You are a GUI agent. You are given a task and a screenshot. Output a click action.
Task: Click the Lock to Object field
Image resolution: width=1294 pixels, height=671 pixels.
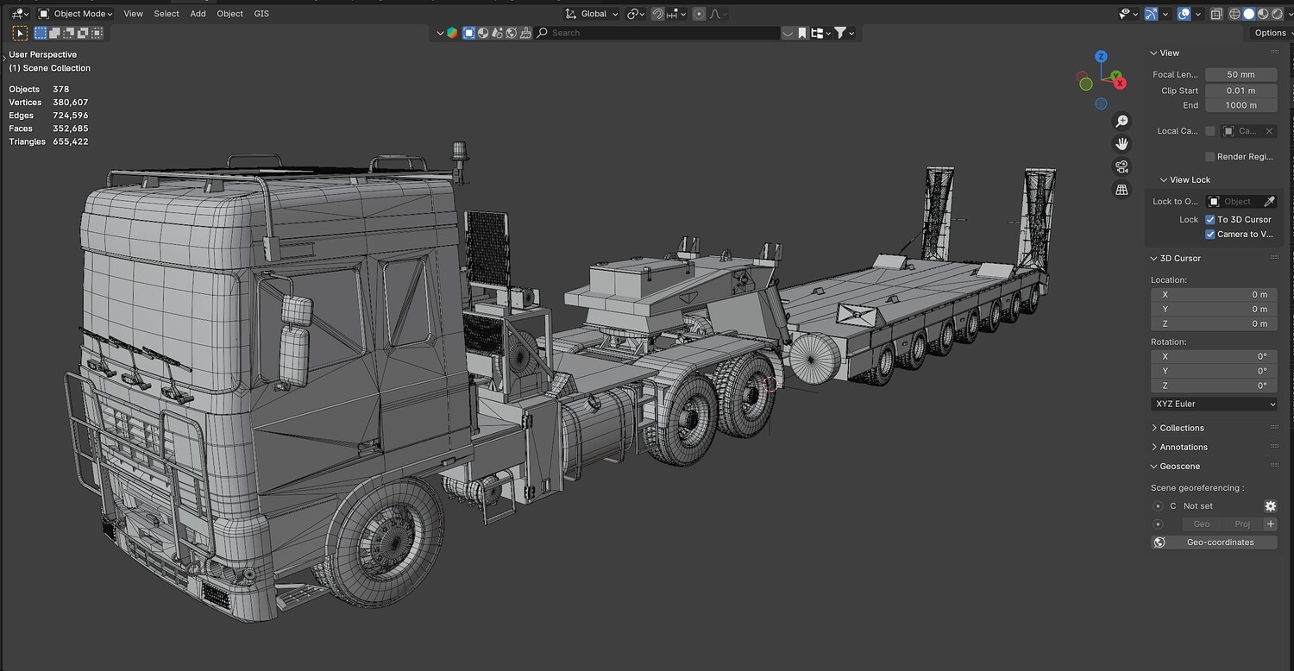pos(1234,202)
